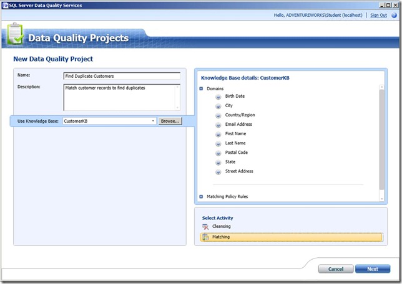The height and width of the screenshot is (284, 402).
Task: Click the project Name input field
Action: [122, 76]
